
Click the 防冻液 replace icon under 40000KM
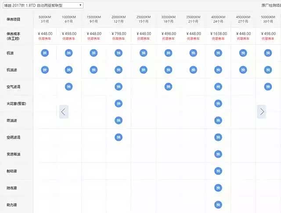[218, 188]
